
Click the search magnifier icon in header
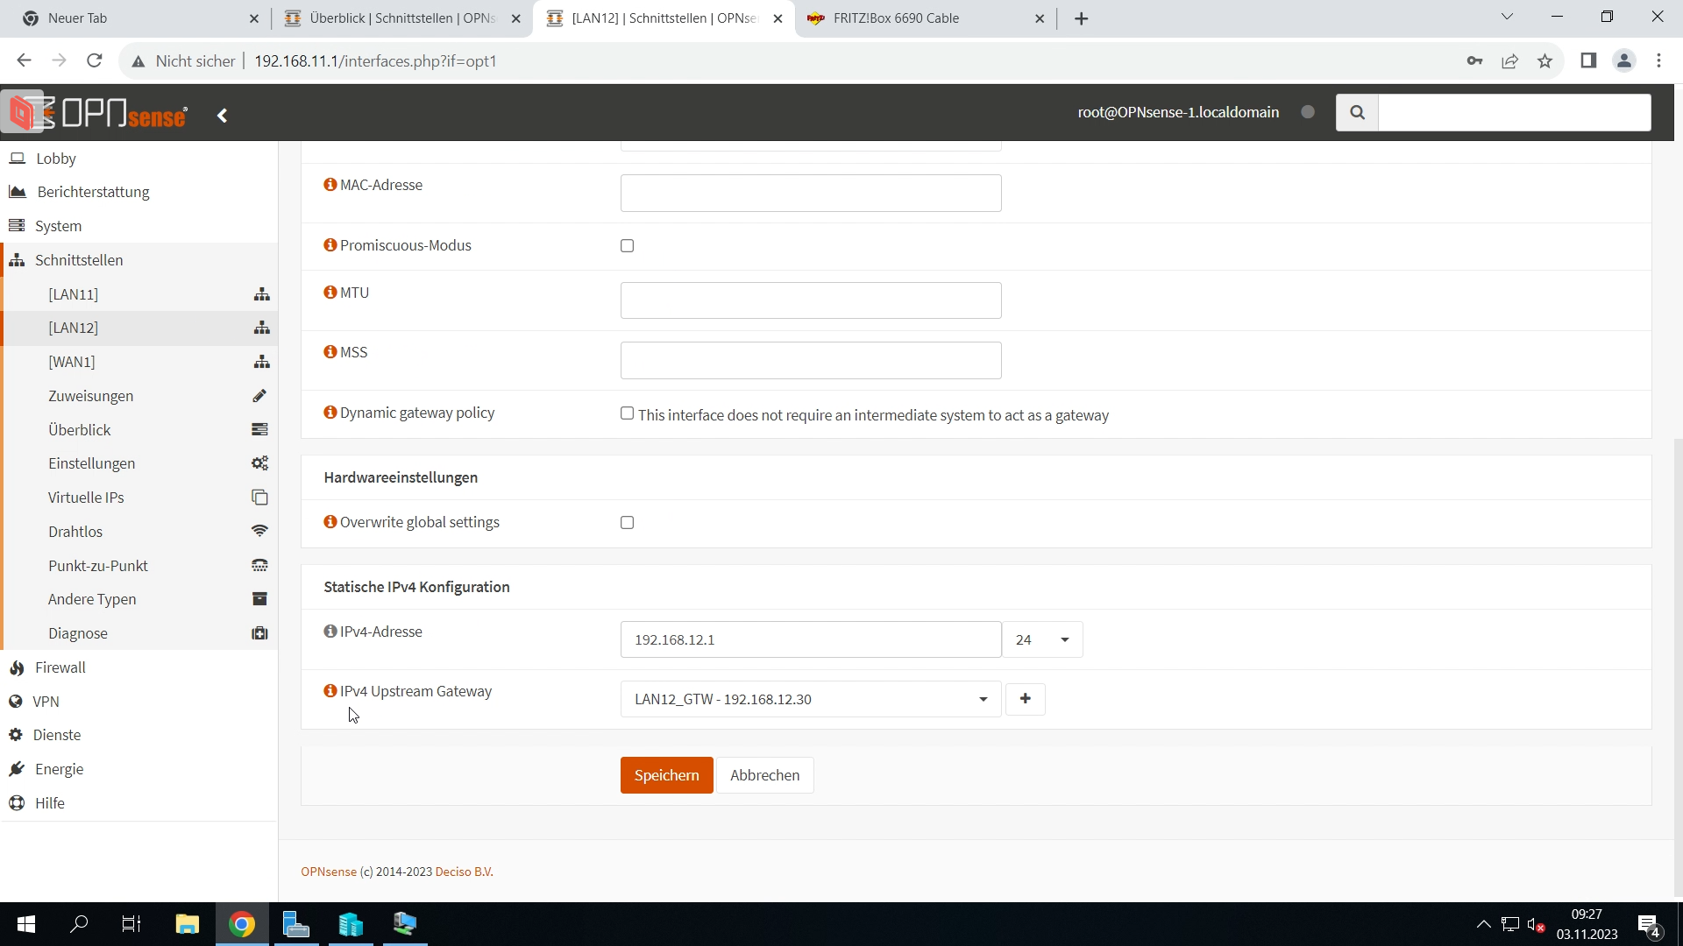pyautogui.click(x=1357, y=113)
